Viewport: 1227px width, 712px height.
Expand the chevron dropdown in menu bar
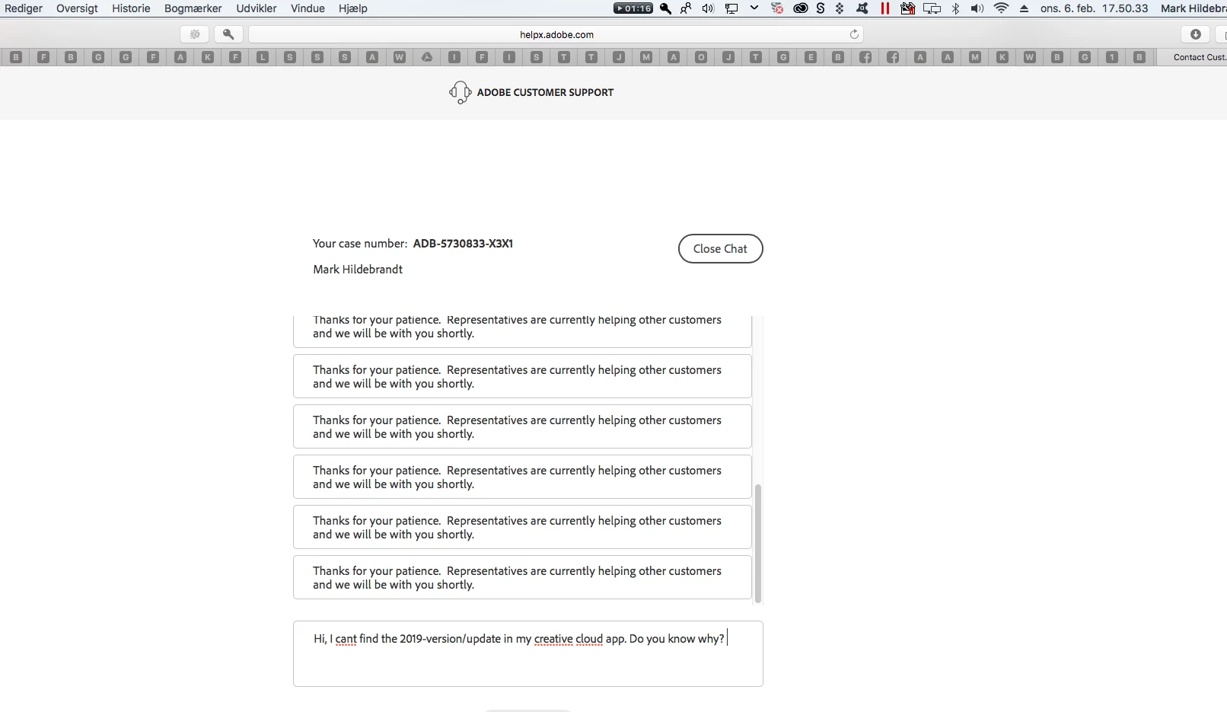(754, 8)
